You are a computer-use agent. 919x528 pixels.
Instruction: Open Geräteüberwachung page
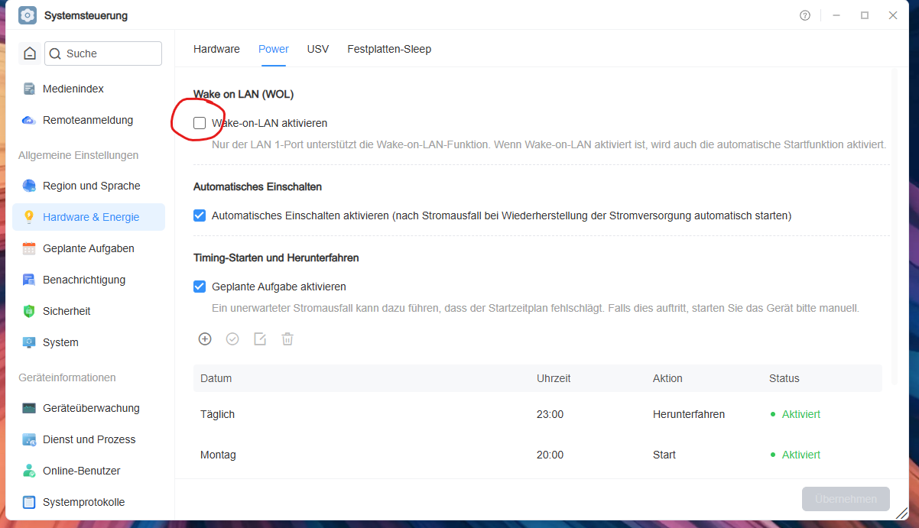[x=89, y=408]
